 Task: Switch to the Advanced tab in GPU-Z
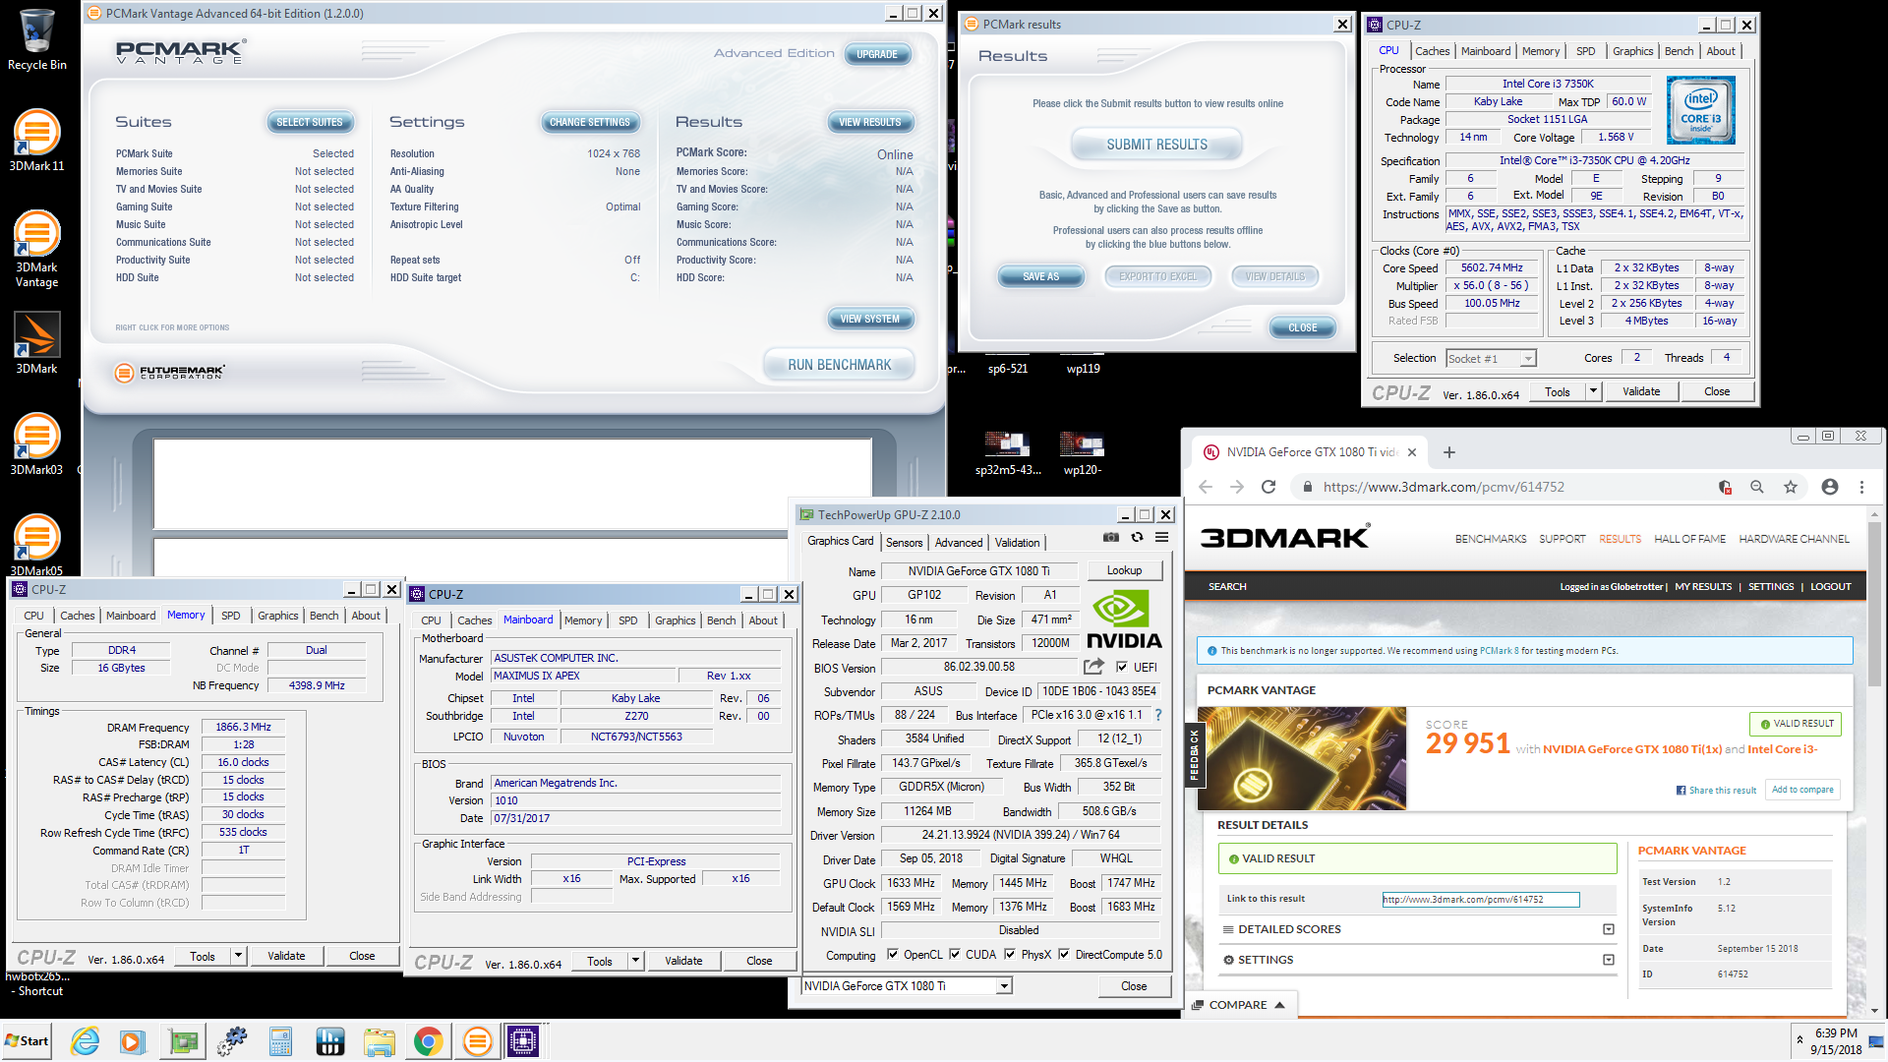tap(959, 542)
